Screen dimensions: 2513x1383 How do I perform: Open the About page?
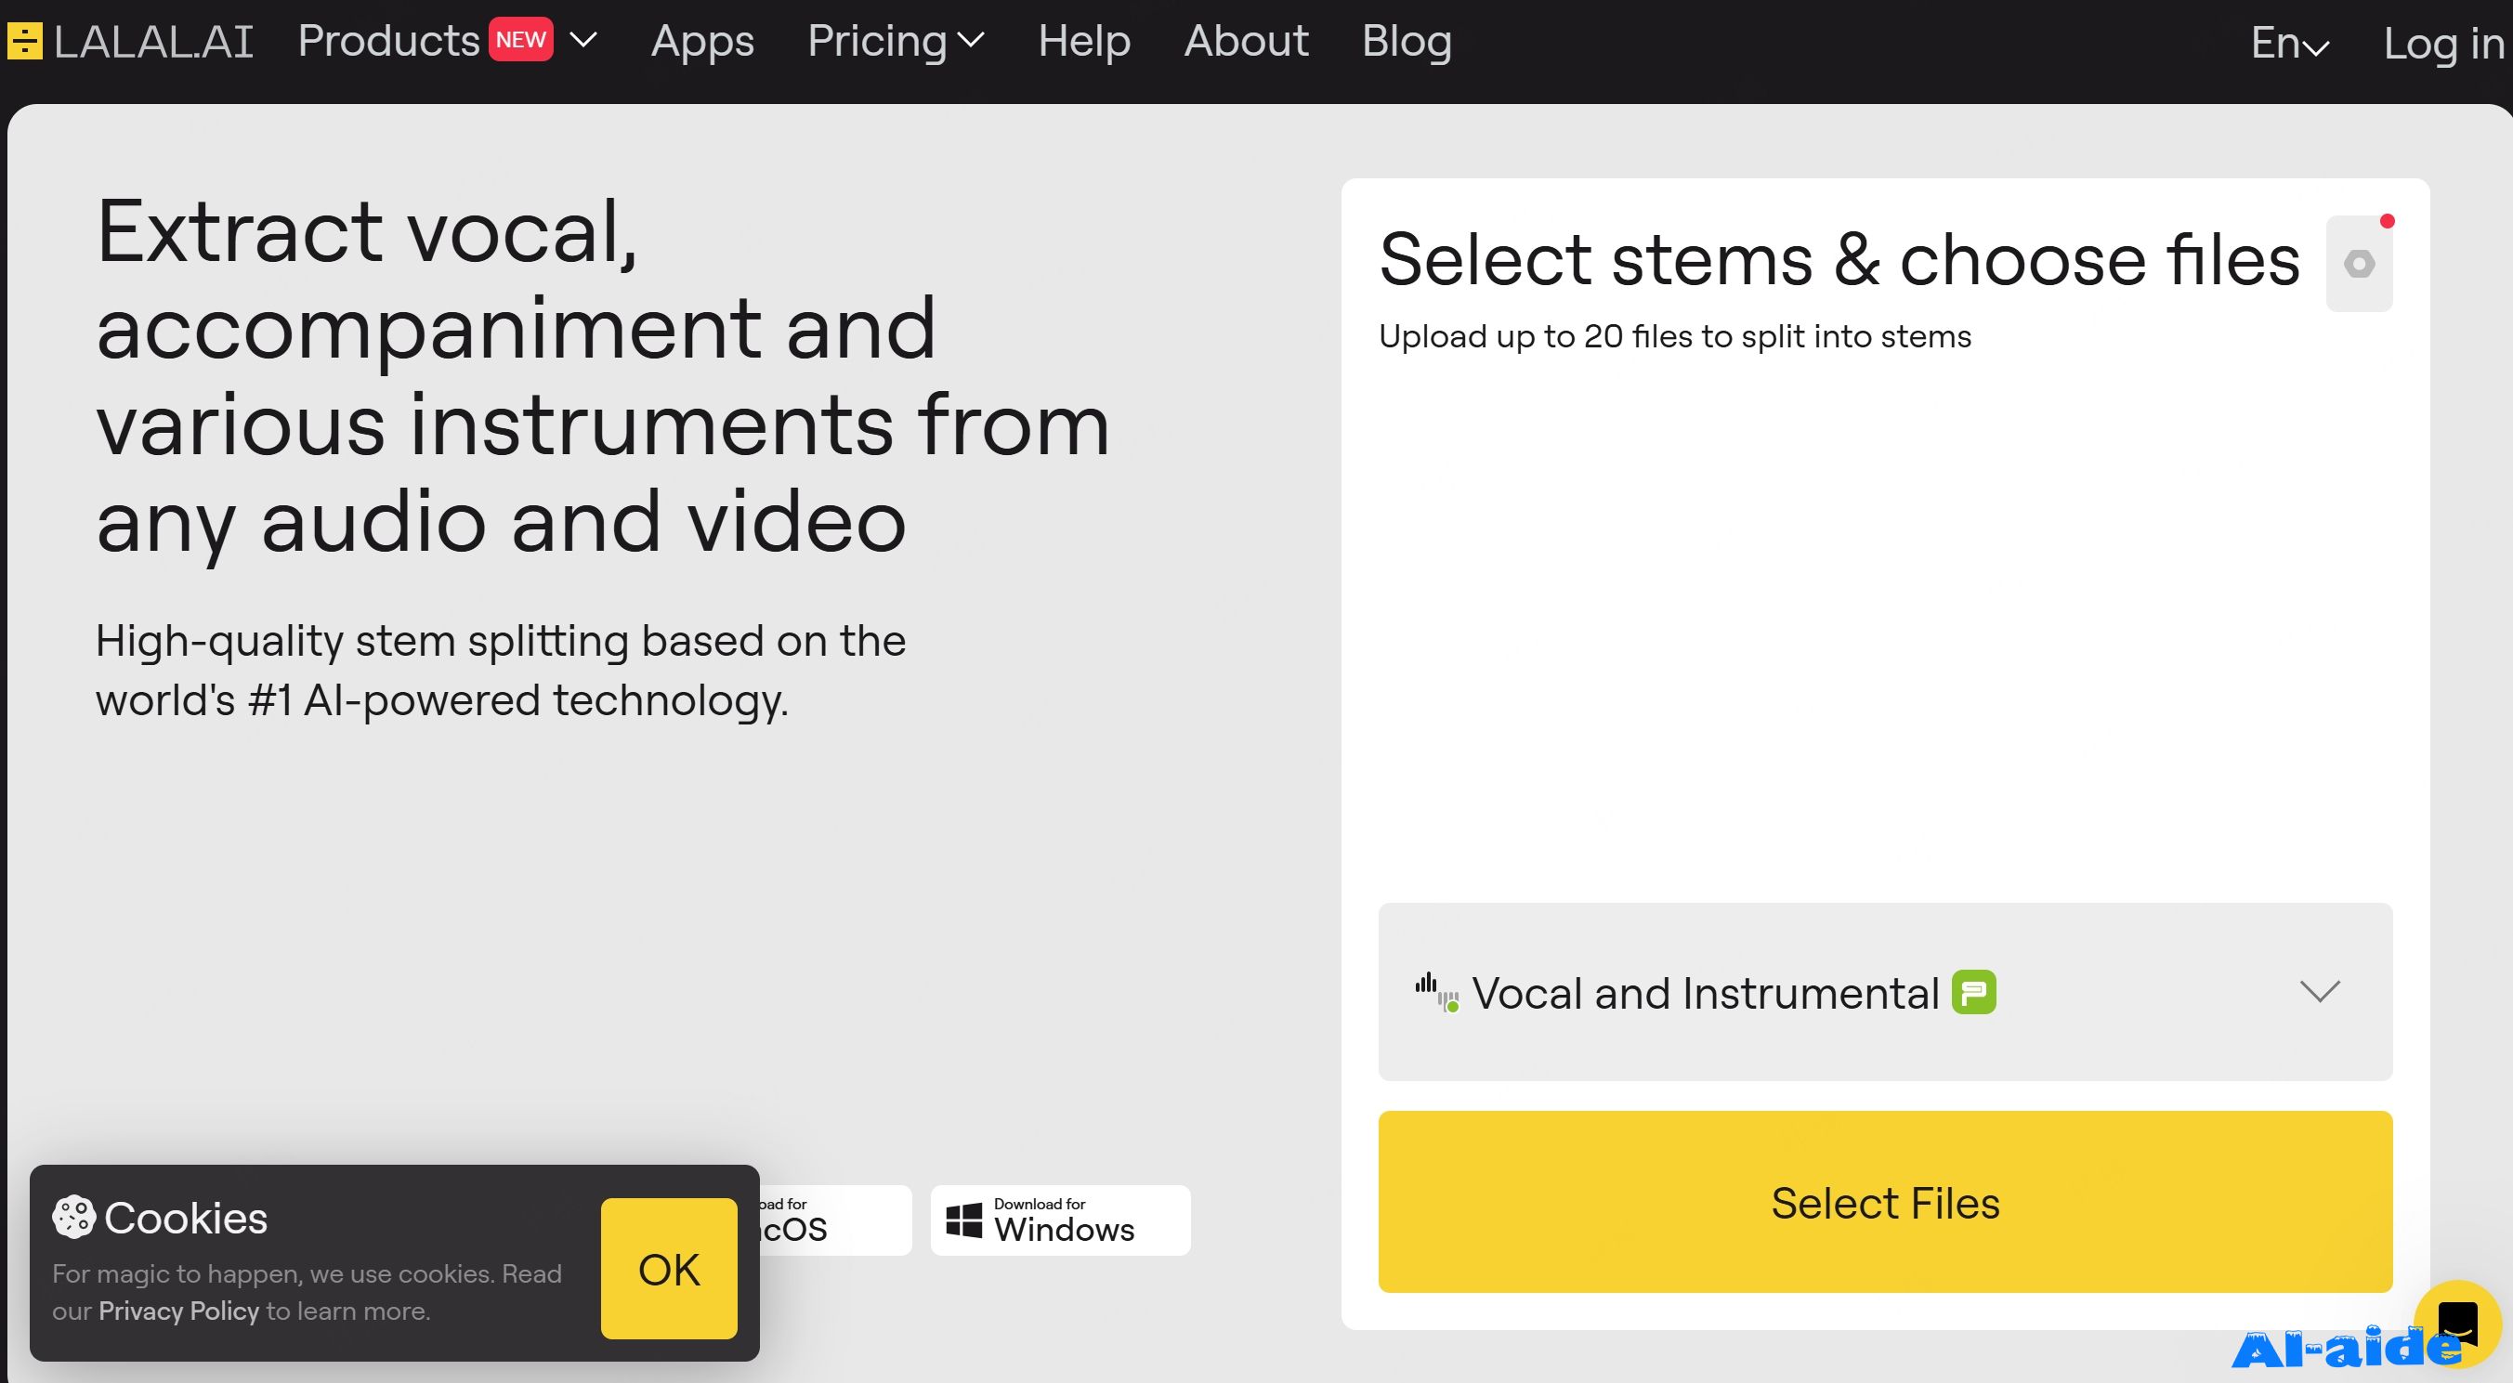[1246, 41]
